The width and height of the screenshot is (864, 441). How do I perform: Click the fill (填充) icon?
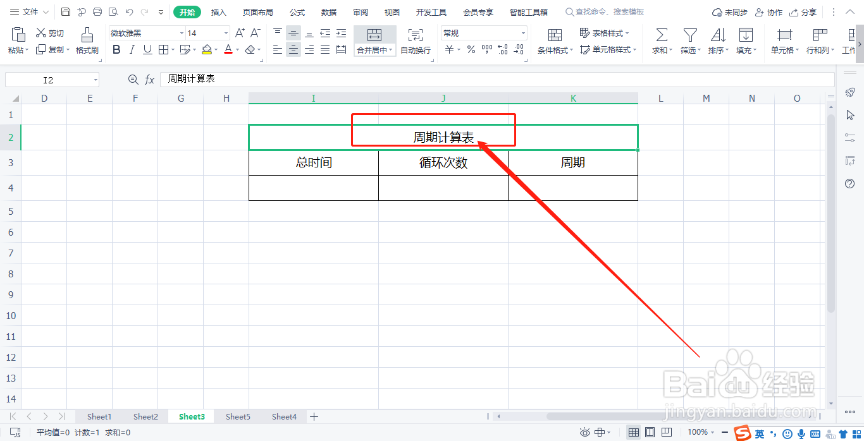[746, 35]
